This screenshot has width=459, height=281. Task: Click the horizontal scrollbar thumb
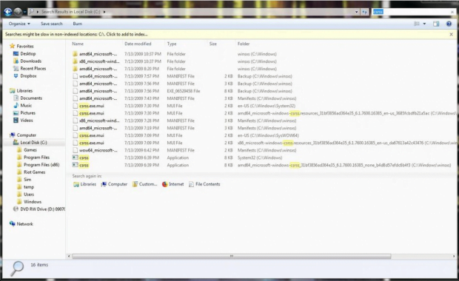pos(232,256)
